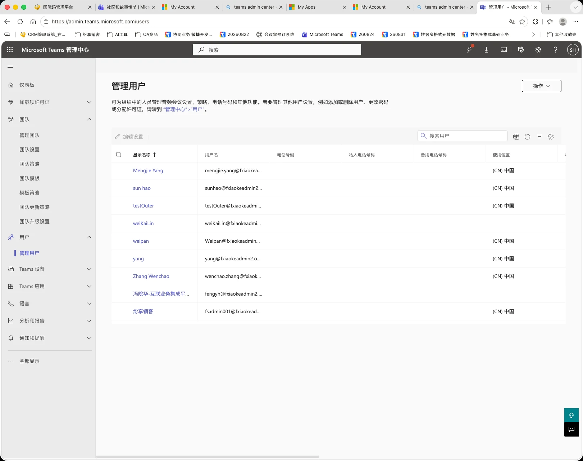Open the AI工具 bookmark folder

point(117,35)
